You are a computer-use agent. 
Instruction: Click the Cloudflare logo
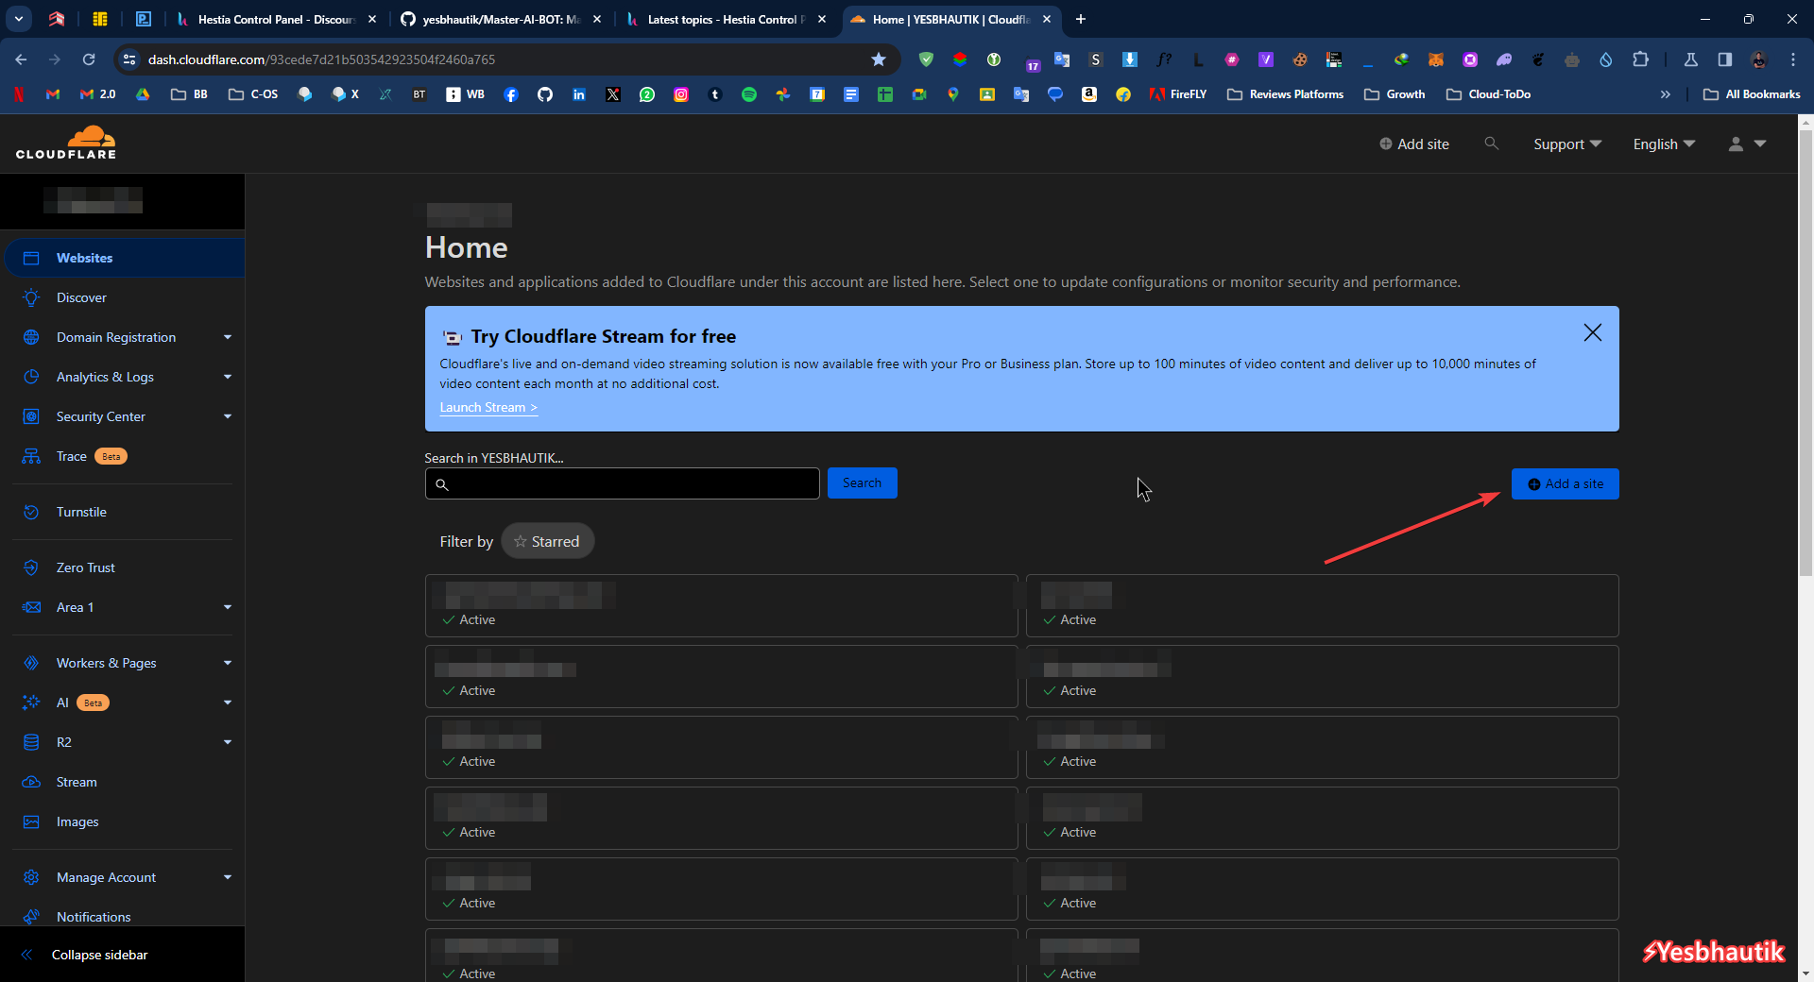click(66, 143)
